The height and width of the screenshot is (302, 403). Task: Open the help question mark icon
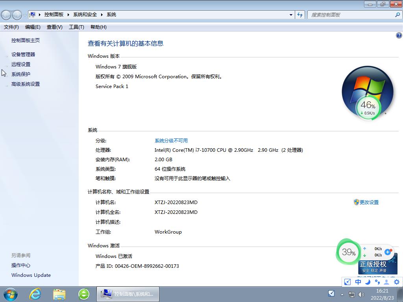[x=399, y=35]
